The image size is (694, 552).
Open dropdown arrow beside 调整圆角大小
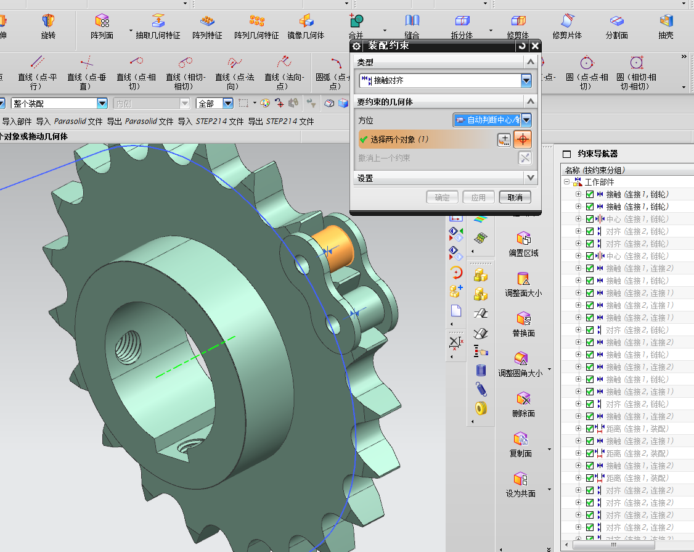point(549,369)
